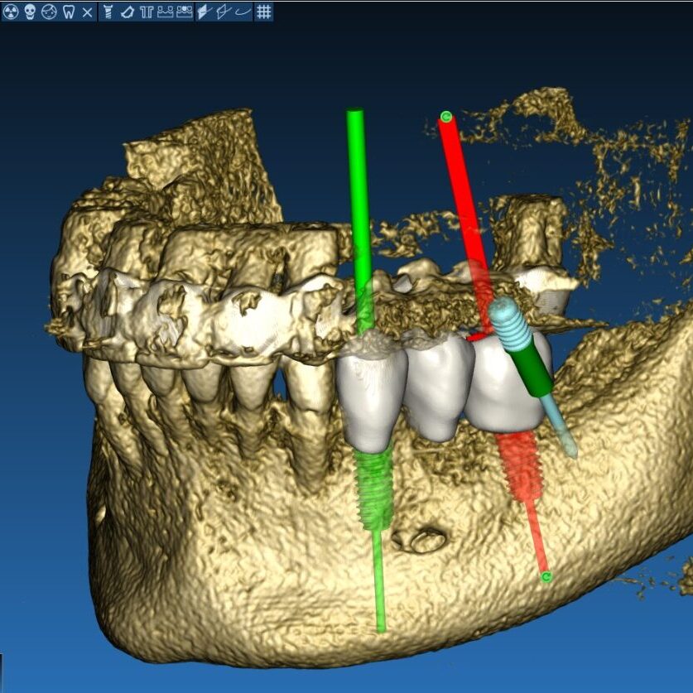Click the filled teeth on gum icon

pos(185,12)
